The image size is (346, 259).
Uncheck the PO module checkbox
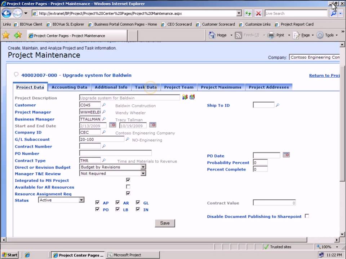[97, 209]
